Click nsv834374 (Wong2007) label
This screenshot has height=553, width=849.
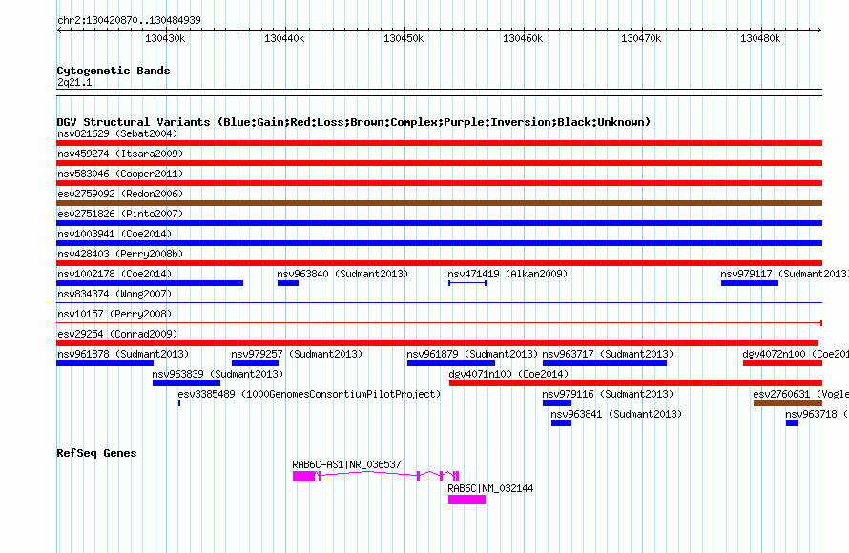[x=114, y=294]
